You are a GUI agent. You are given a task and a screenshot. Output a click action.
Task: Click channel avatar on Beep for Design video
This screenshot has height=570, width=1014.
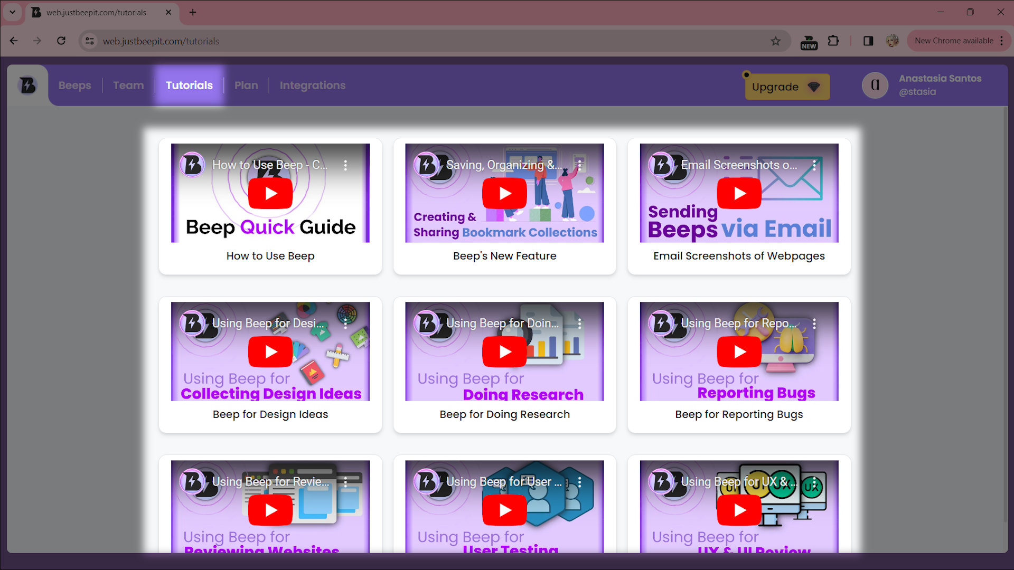pyautogui.click(x=192, y=324)
